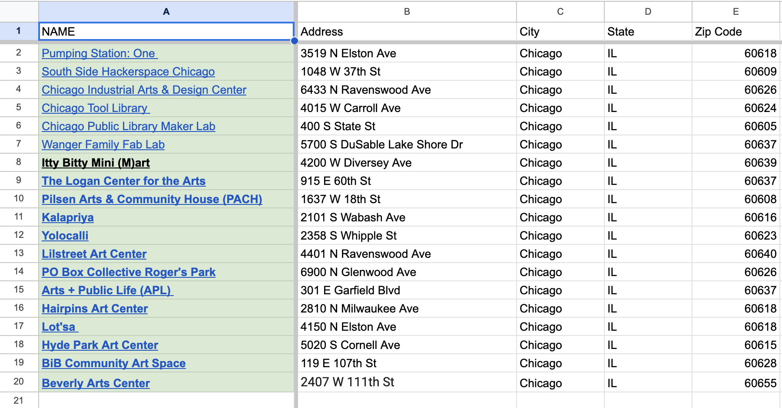The image size is (782, 408).
Task: Open the Yolocalli link
Action: pos(65,236)
